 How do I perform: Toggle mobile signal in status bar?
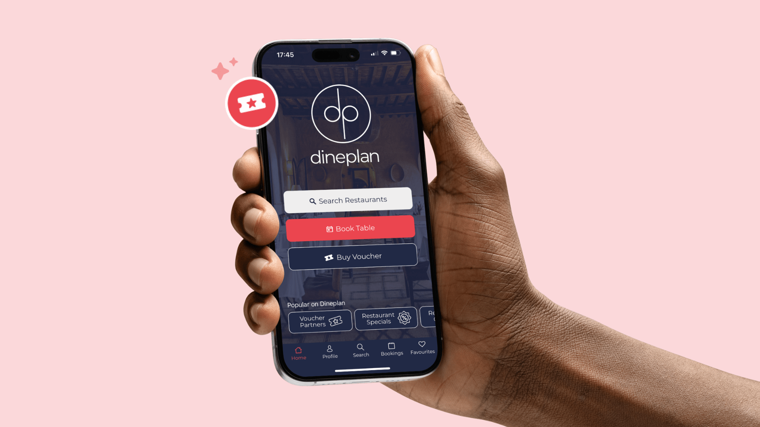click(373, 54)
